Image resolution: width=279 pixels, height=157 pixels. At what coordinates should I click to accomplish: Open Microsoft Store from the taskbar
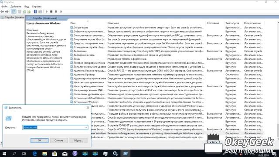55,154
